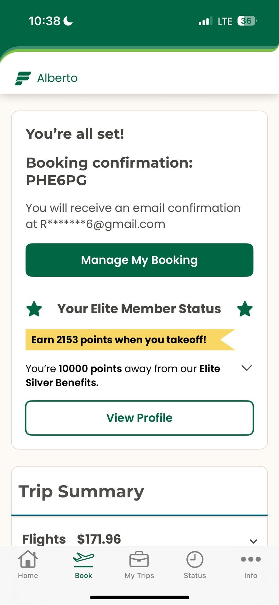The height and width of the screenshot is (605, 279).
Task: Open My Trips briefcase icon
Action: click(x=139, y=559)
